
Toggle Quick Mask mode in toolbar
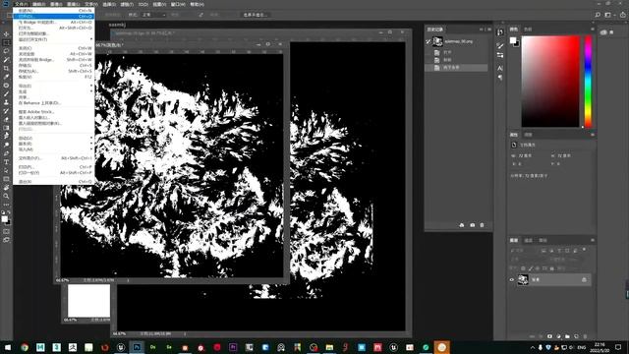pyautogui.click(x=6, y=231)
